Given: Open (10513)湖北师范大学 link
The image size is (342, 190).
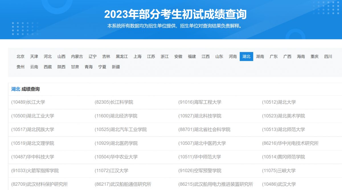Looking at the screenshot, I should (284, 130).
